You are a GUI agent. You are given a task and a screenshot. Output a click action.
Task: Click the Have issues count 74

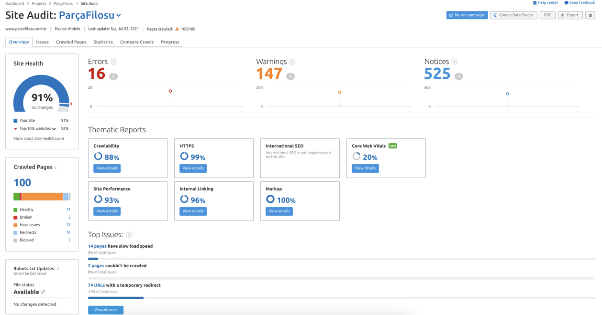(68, 225)
